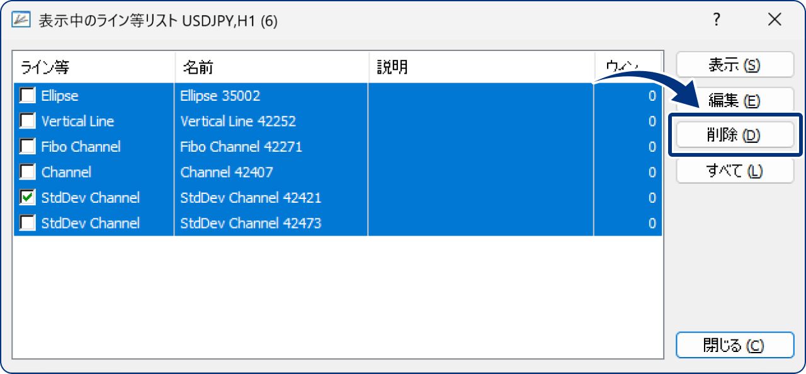Select the Fibo Channel 42271 name cell
Screen dimensions: 806x374
241,147
